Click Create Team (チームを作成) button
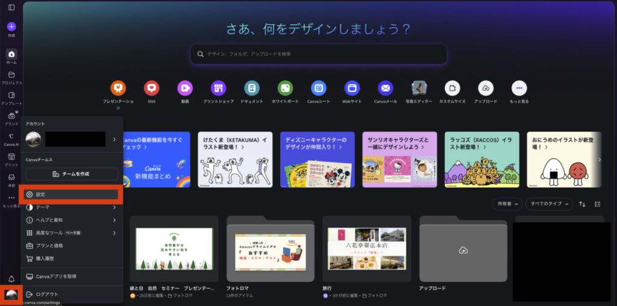 pyautogui.click(x=72, y=174)
